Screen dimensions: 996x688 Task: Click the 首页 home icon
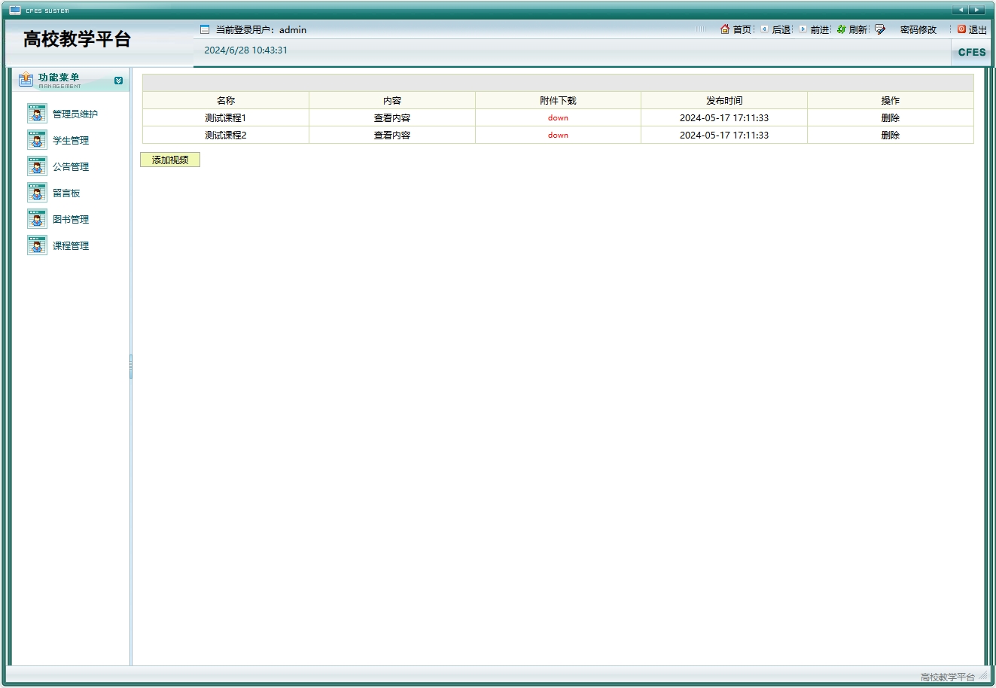pos(725,29)
